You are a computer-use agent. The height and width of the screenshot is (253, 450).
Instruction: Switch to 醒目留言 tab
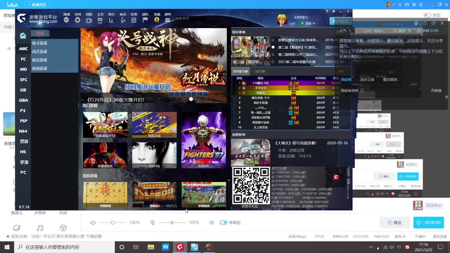[x=390, y=80]
